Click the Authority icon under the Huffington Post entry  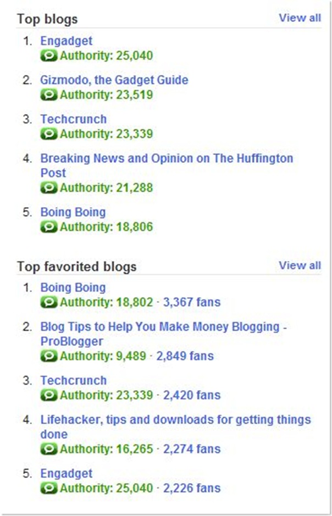pos(49,187)
